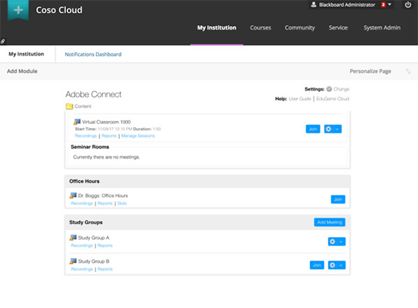Expand the dropdown arrow for Study Group B

(x=341, y=265)
